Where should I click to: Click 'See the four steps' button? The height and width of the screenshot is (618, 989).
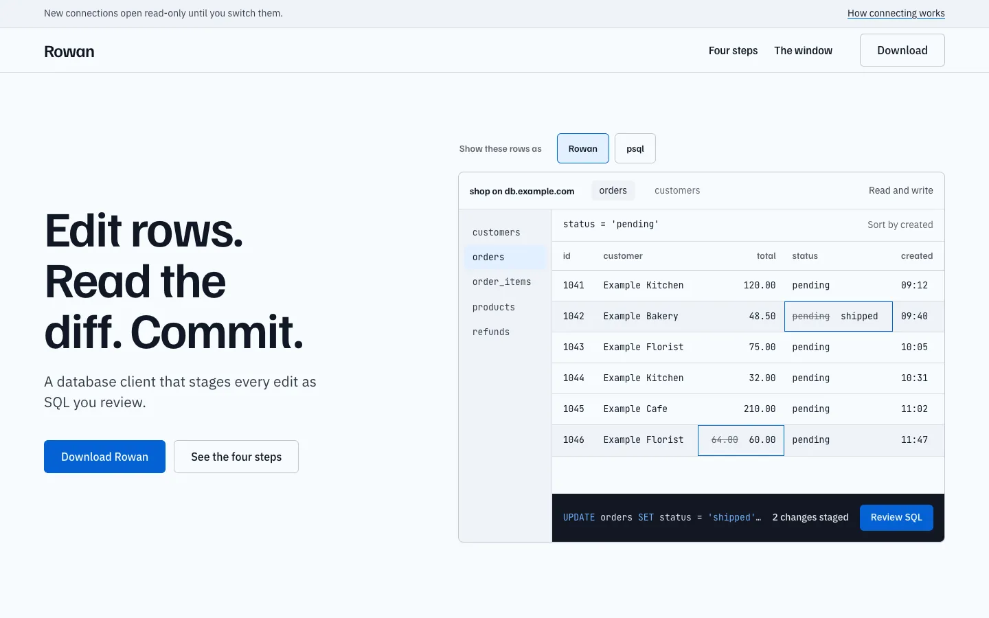pos(236,457)
